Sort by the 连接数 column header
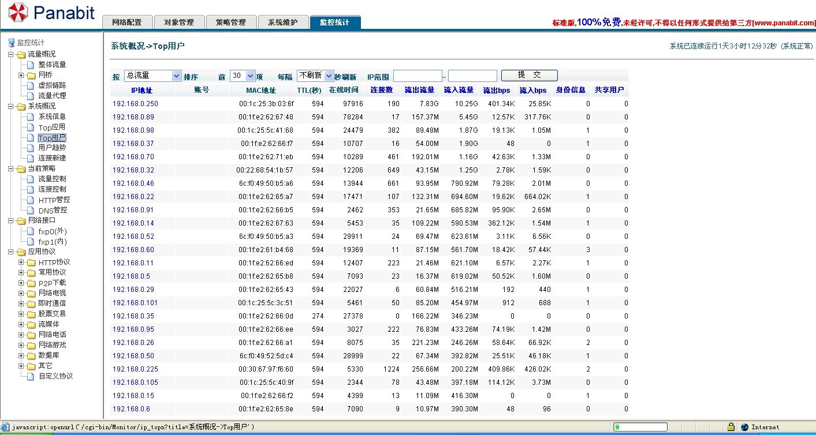 click(x=381, y=90)
